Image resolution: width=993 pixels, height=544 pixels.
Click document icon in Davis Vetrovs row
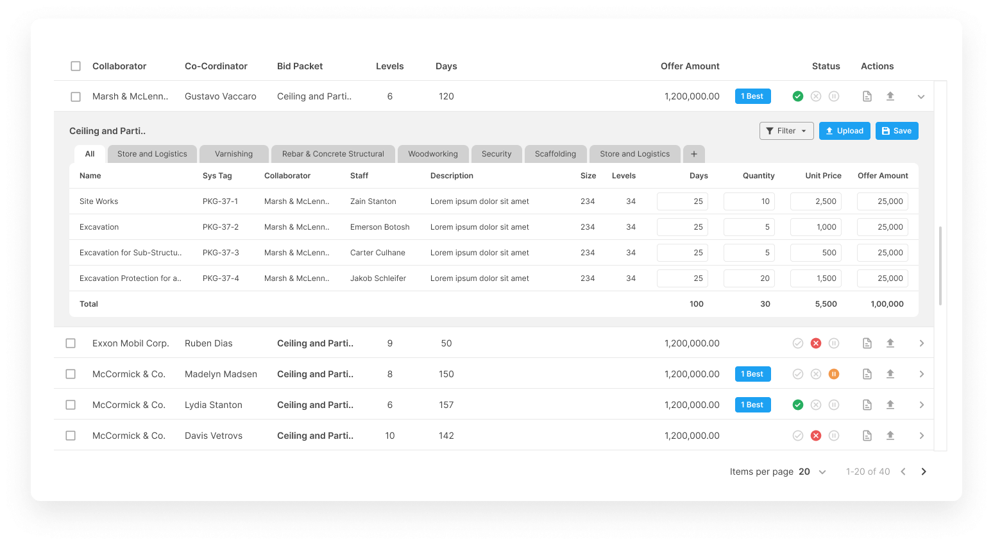[867, 436]
